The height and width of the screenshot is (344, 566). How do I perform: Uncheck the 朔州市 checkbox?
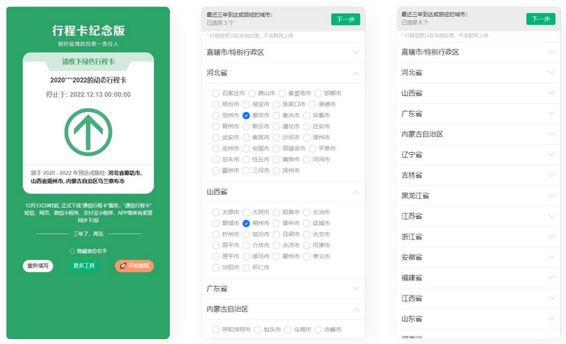[x=246, y=222]
